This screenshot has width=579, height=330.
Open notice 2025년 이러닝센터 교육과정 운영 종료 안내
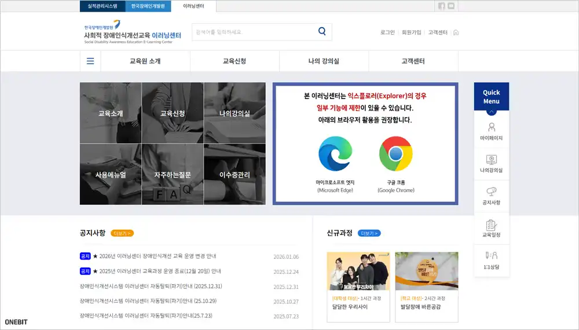point(160,272)
